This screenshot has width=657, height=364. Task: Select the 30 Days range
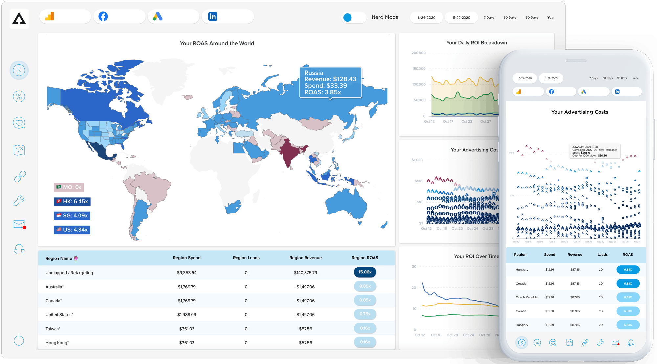click(x=510, y=18)
